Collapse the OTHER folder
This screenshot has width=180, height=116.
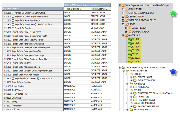pyautogui.click(x=127, y=90)
